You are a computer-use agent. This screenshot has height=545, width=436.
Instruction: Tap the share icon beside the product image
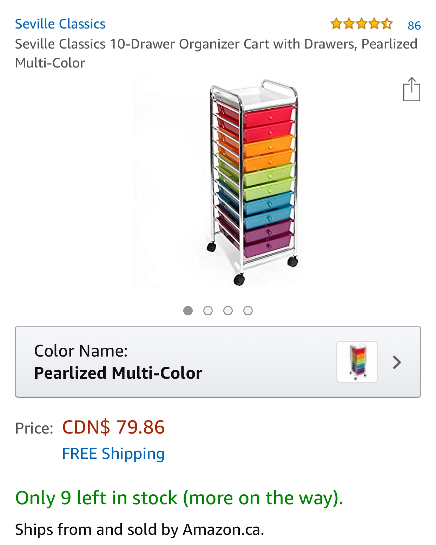tap(411, 90)
